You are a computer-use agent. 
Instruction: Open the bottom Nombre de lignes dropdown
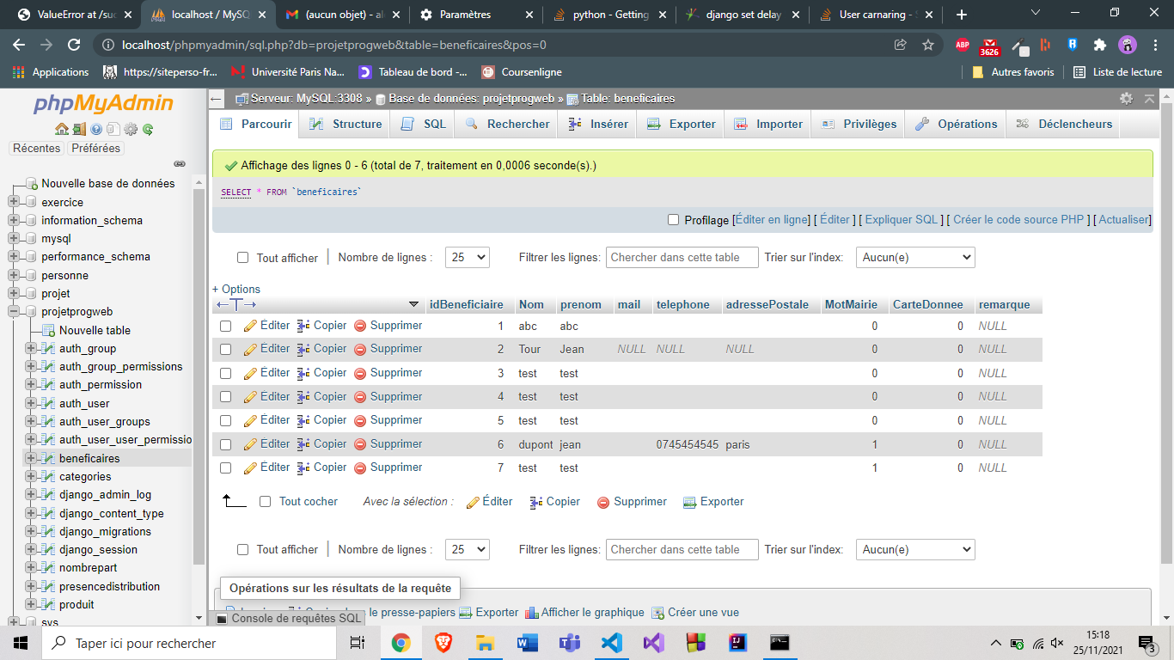tap(468, 549)
